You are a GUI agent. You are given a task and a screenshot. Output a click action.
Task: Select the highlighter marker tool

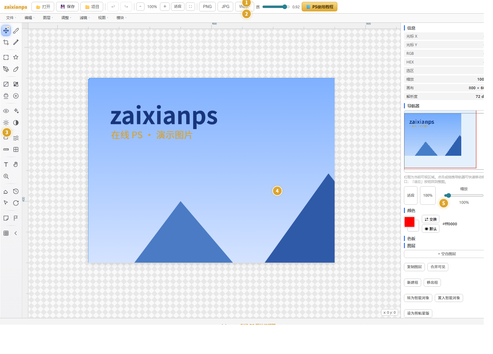(16, 69)
